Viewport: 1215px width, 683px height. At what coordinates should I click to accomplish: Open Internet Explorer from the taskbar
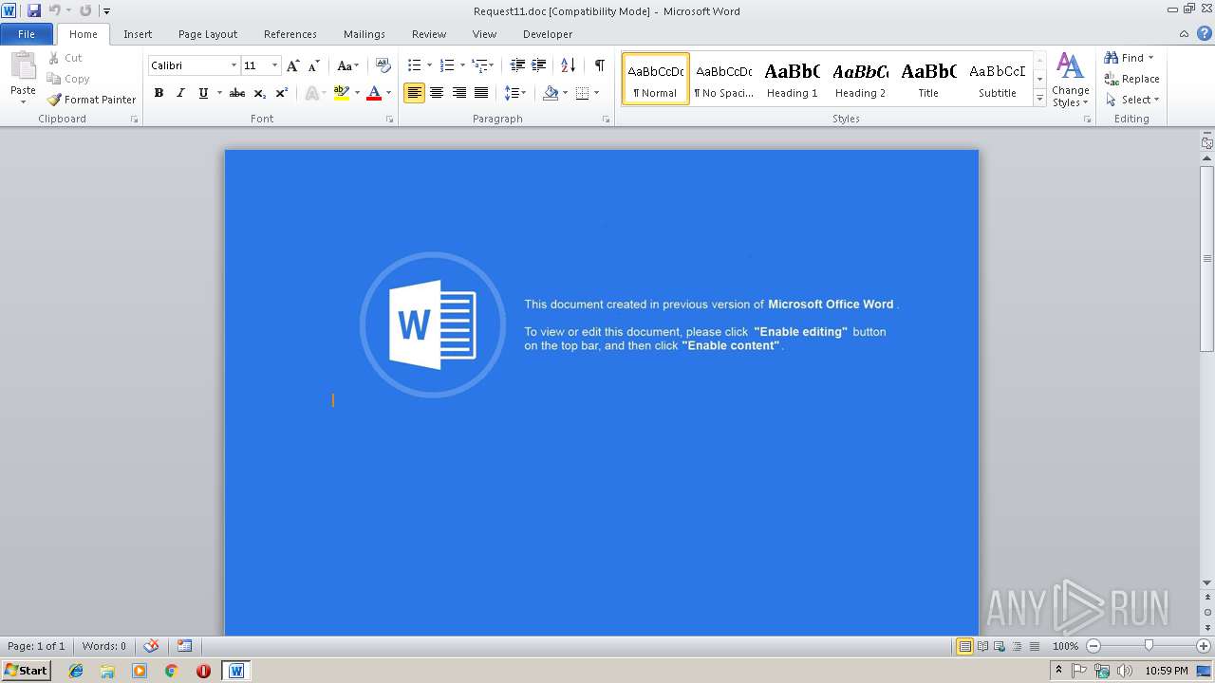(x=76, y=671)
